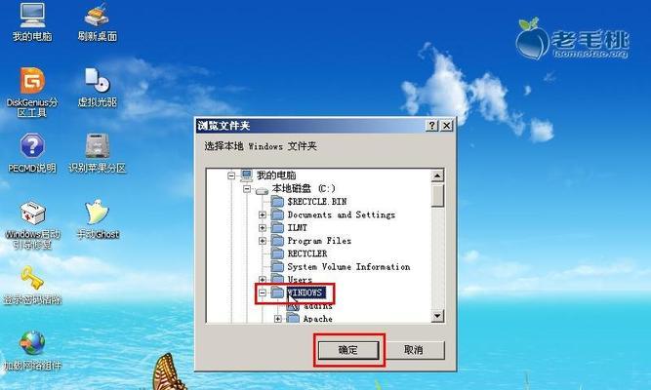
Task: Open the 加载网络组件 globe icon
Action: pyautogui.click(x=32, y=351)
